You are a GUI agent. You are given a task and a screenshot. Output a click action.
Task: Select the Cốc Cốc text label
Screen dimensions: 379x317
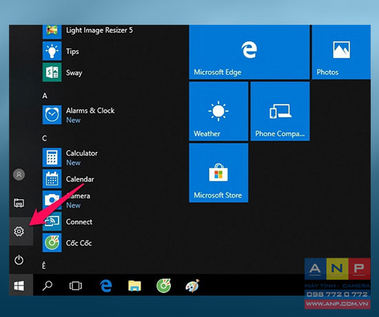click(79, 243)
